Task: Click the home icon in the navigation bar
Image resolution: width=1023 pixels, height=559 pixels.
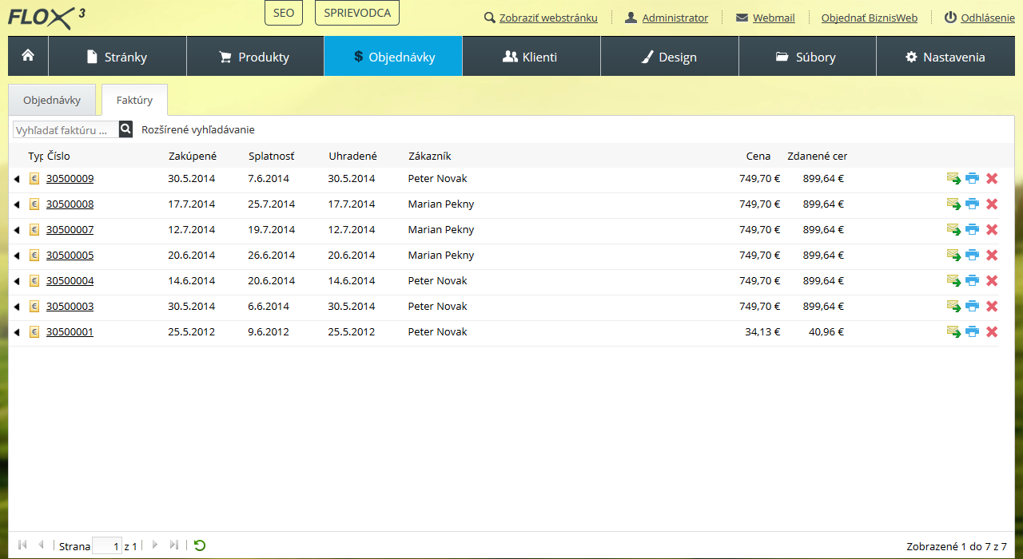Action: click(x=28, y=56)
